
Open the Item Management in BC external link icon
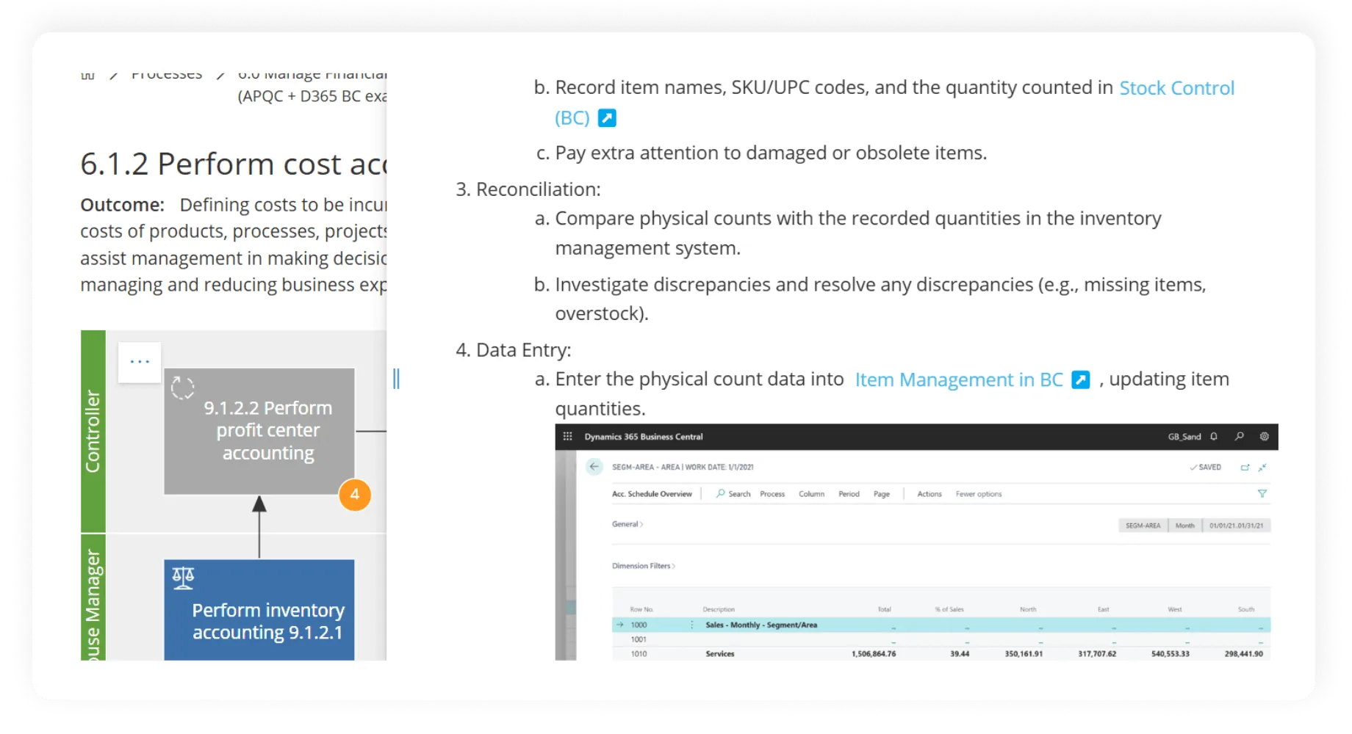pyautogui.click(x=1080, y=379)
